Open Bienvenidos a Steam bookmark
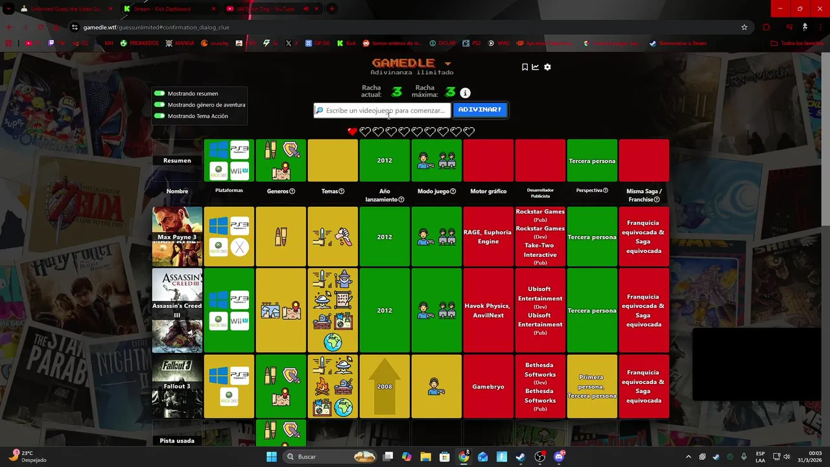This screenshot has width=830, height=467. [x=678, y=43]
